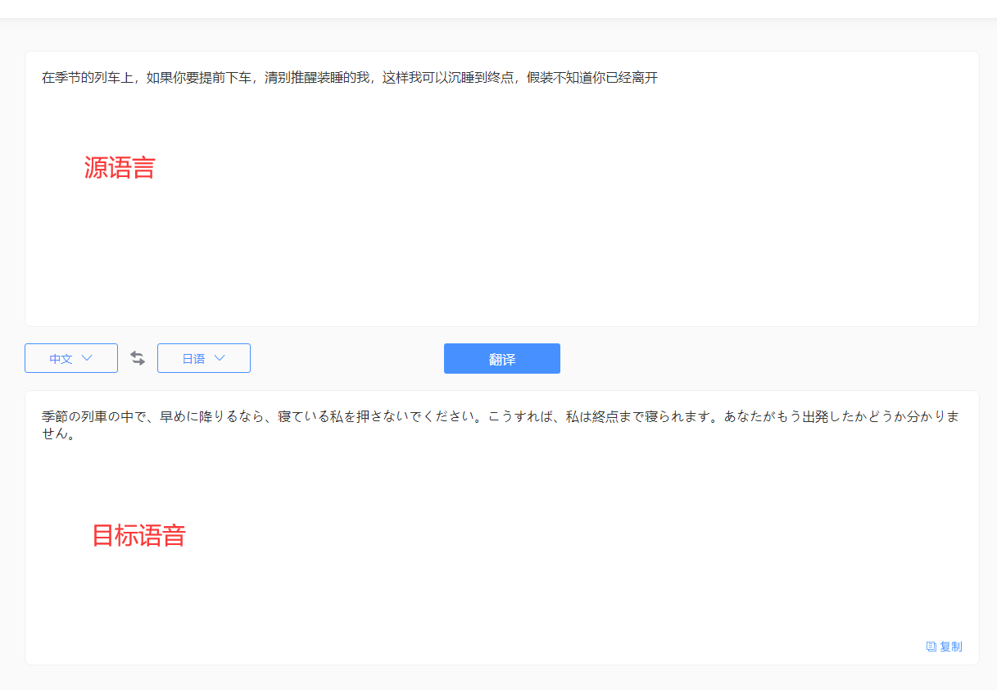Copy translation with 复制 link

[945, 647]
